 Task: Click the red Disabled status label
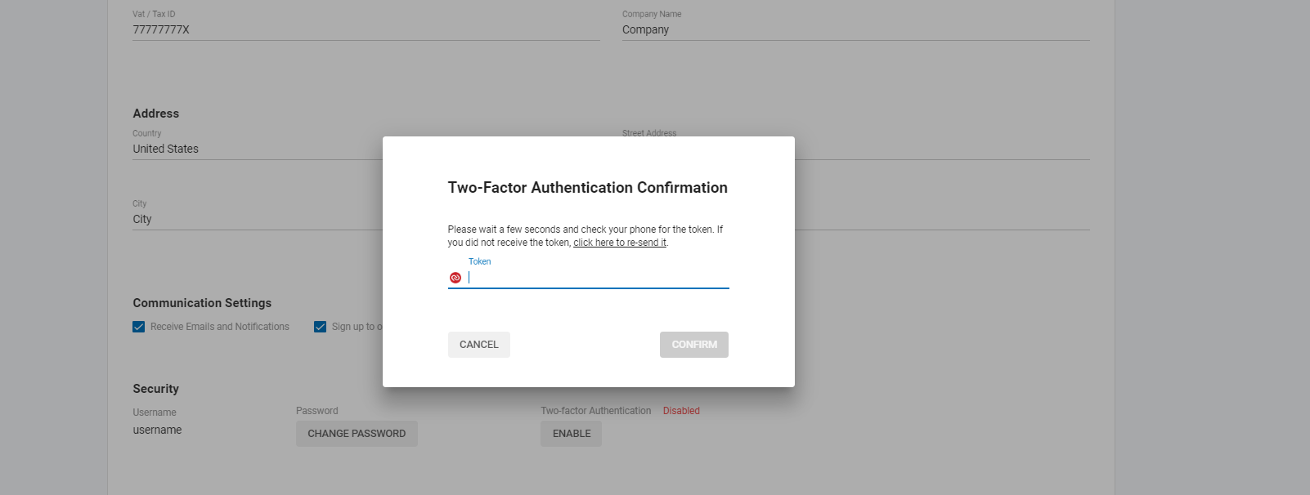[681, 411]
